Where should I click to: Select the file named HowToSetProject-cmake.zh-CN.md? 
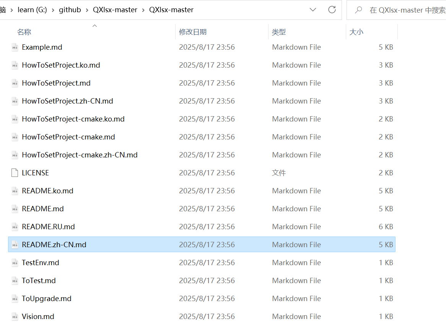click(80, 155)
